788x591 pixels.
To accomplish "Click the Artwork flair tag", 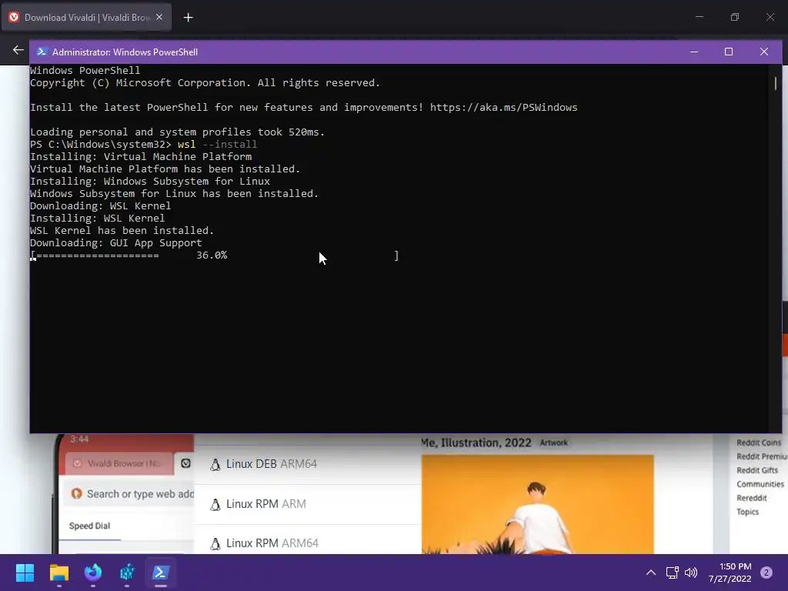I will 554,442.
